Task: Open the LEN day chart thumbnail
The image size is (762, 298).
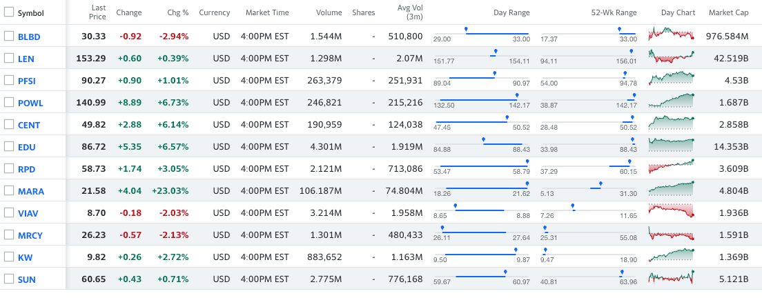Action: tap(672, 57)
